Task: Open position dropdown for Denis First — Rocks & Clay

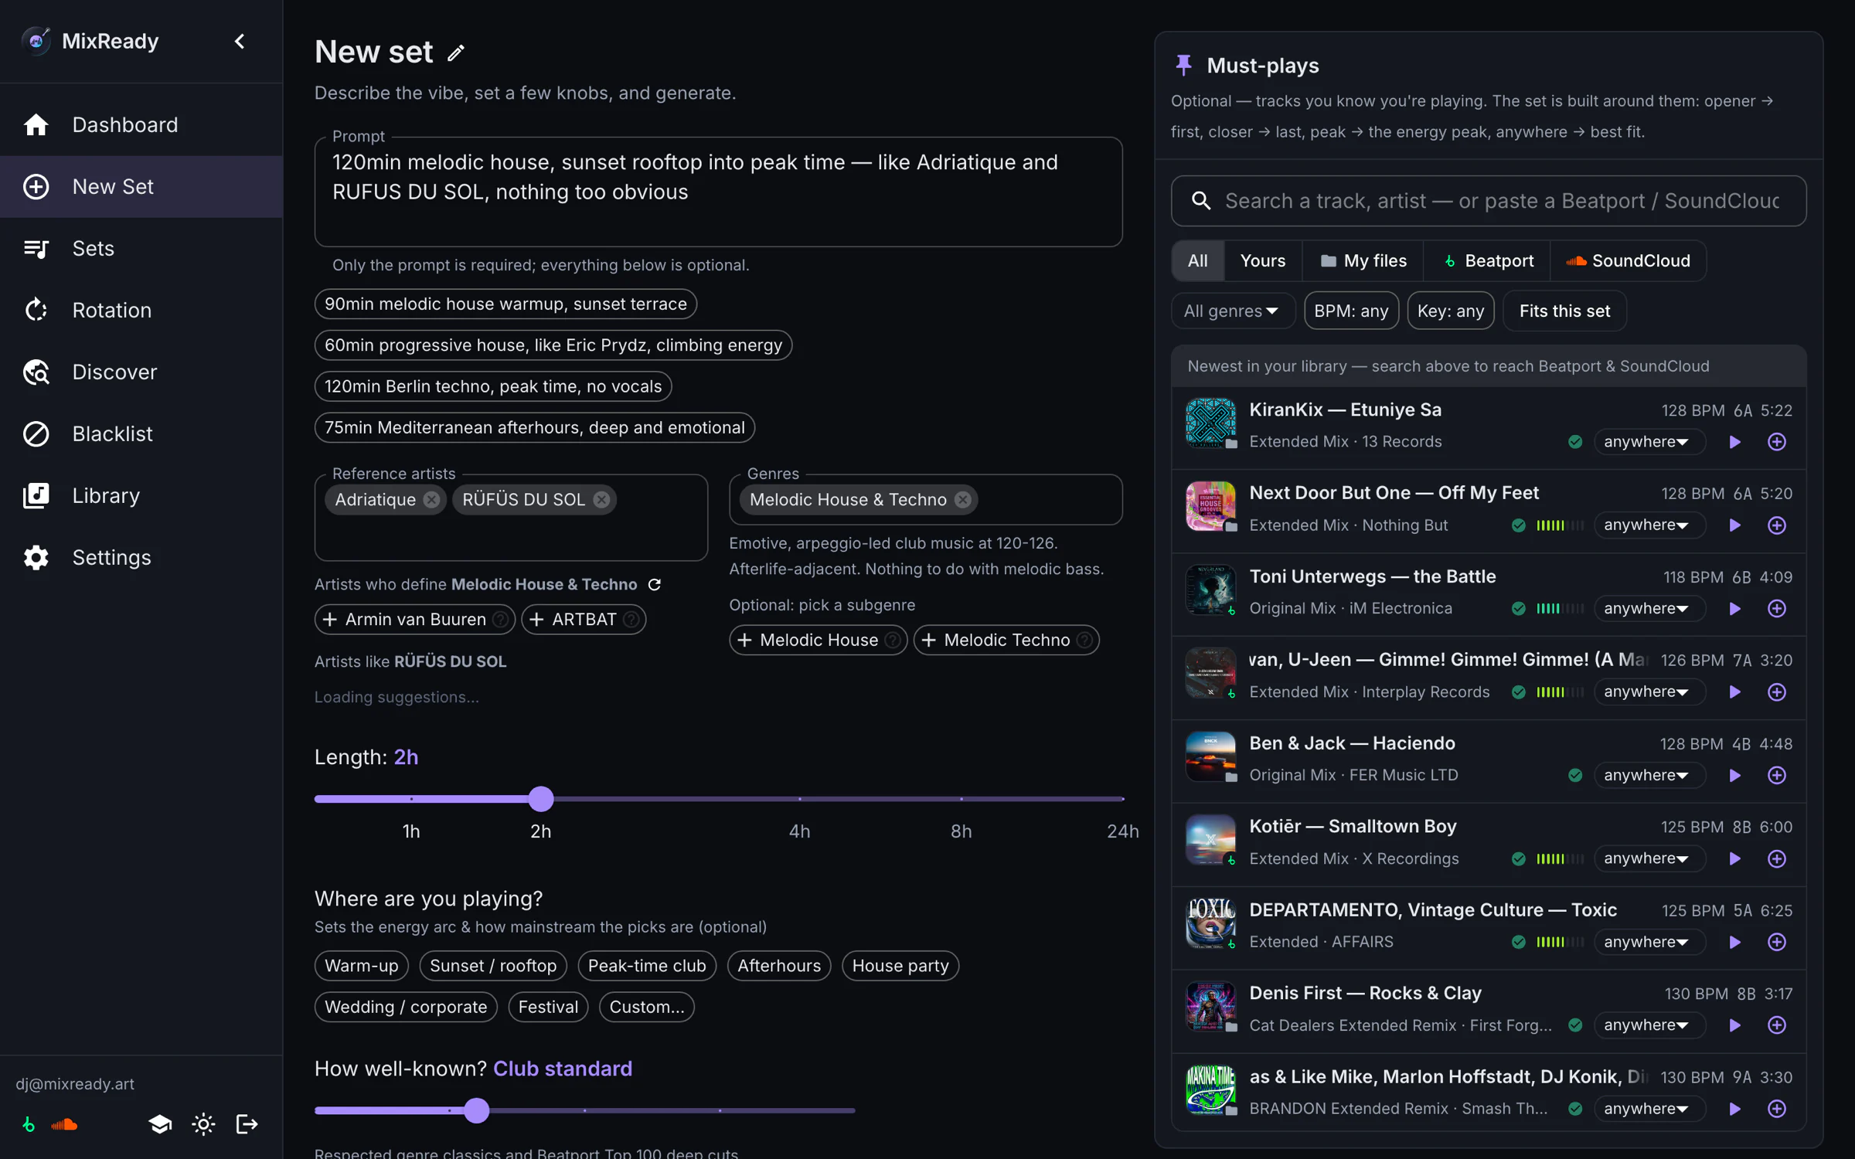Action: click(x=1649, y=1025)
